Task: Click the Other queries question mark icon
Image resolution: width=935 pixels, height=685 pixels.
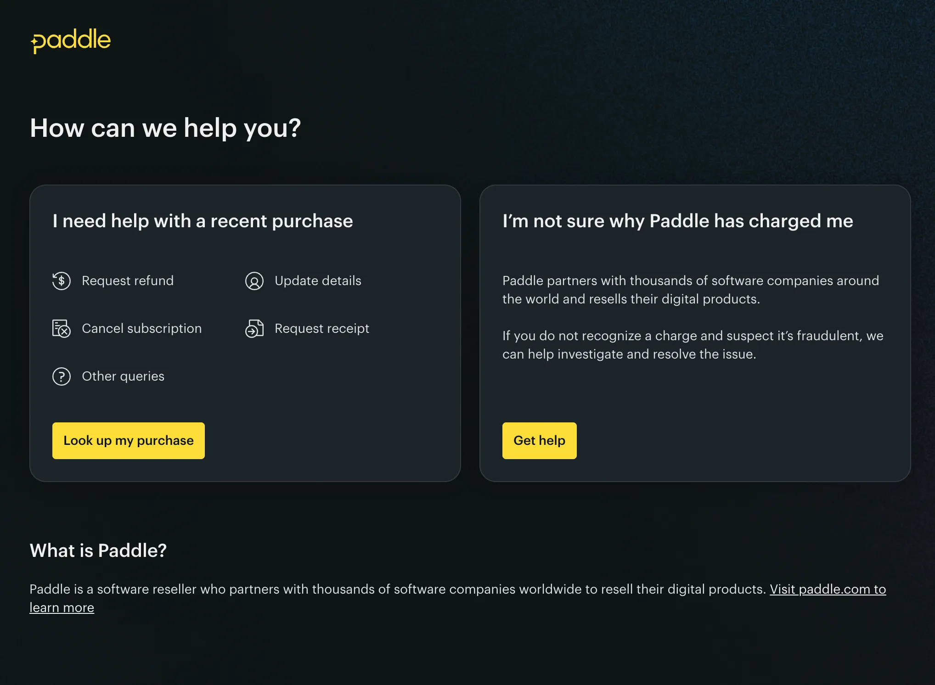Action: point(62,376)
